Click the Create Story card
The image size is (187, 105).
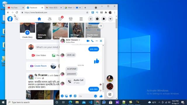click(x=27, y=31)
